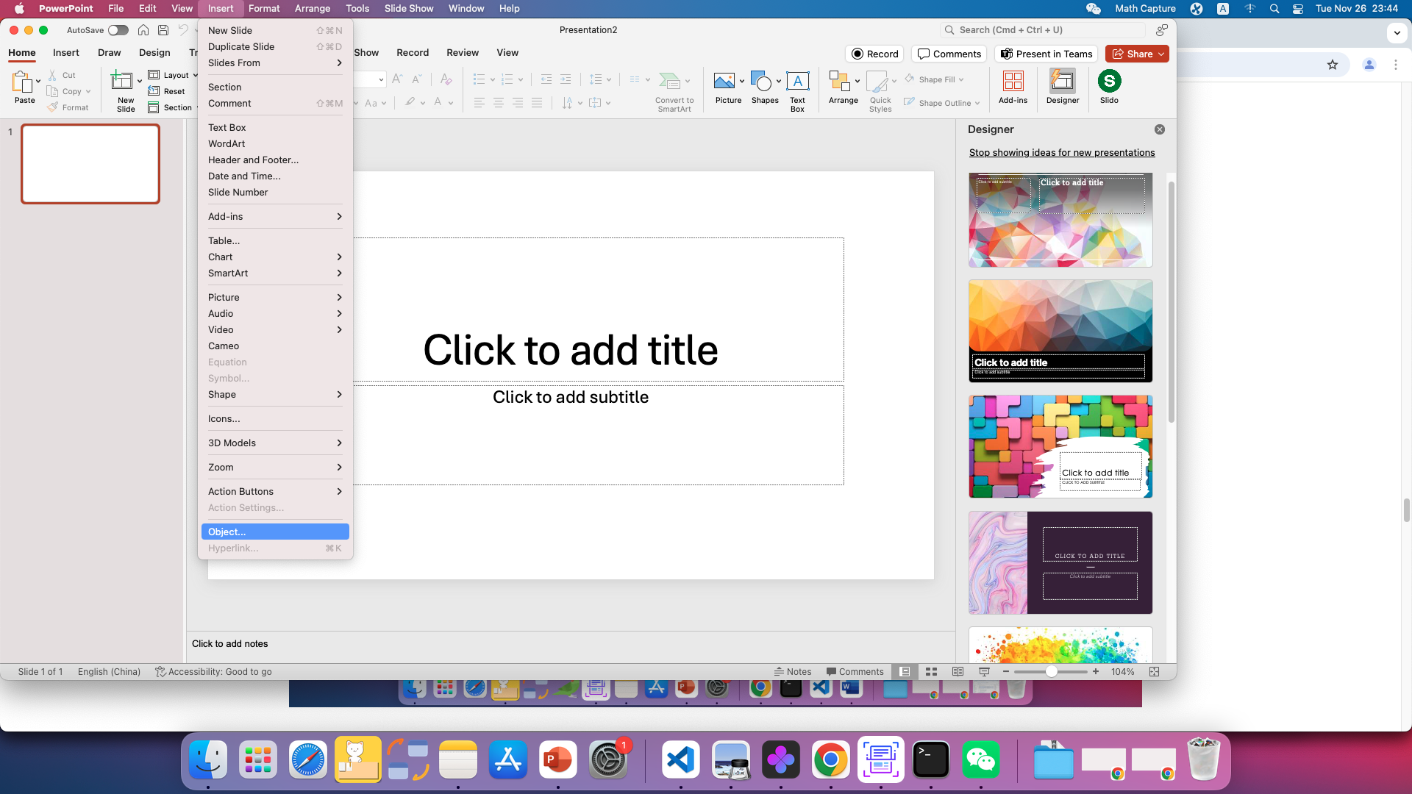This screenshot has width=1412, height=794.
Task: Adjust the zoom slider handle
Action: [1052, 671]
